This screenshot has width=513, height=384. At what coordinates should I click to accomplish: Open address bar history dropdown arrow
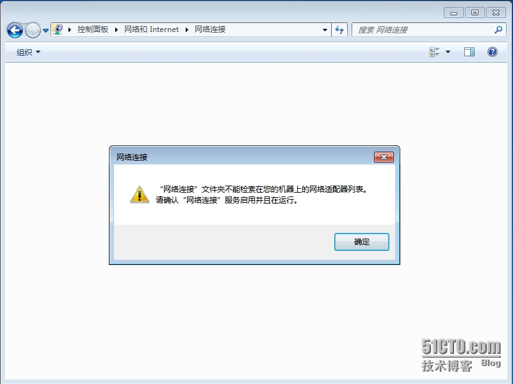tap(325, 29)
